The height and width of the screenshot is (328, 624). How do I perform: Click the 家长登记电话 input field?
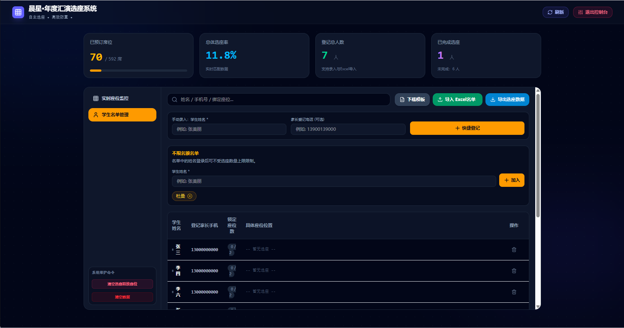click(348, 129)
